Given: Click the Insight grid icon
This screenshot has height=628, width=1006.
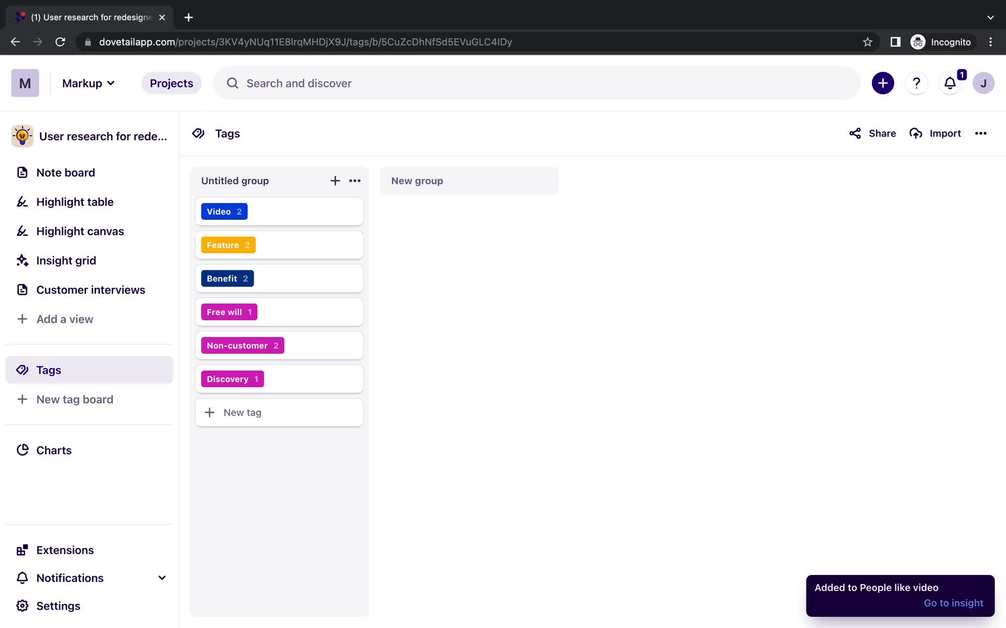Looking at the screenshot, I should 21,261.
